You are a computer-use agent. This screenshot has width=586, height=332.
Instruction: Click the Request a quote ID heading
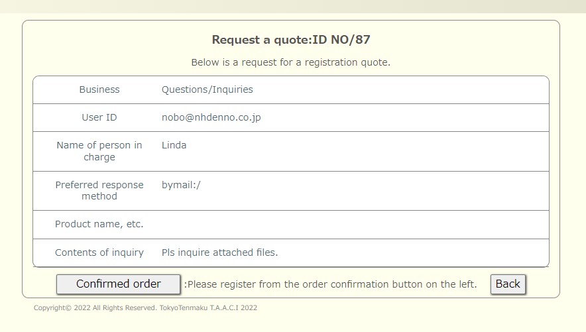[291, 40]
